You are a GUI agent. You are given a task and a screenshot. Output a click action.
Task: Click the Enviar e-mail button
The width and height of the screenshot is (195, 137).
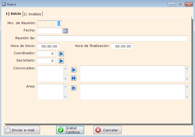click(22, 130)
